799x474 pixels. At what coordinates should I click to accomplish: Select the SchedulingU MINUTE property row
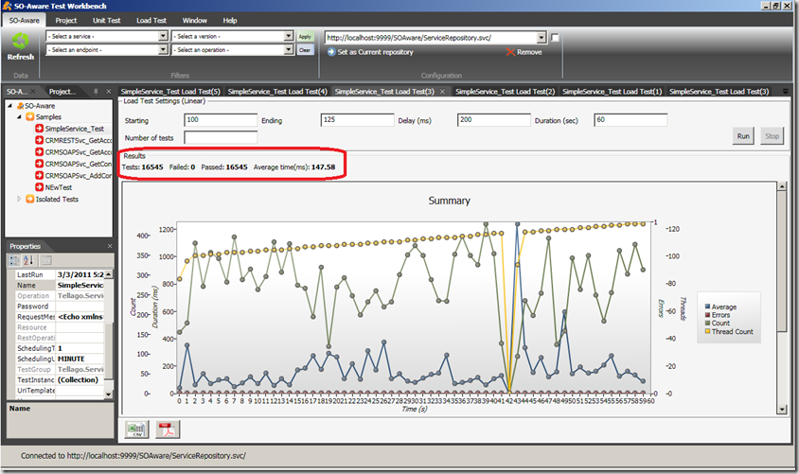[x=60, y=359]
